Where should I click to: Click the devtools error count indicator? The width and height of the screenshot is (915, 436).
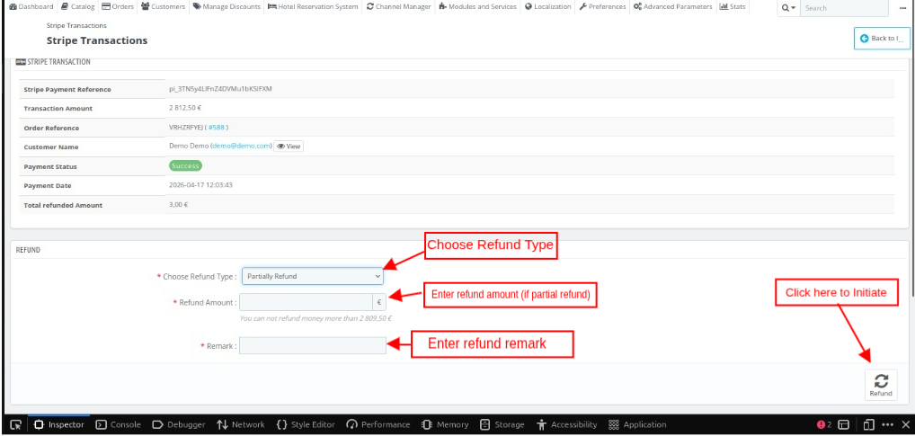pyautogui.click(x=824, y=424)
